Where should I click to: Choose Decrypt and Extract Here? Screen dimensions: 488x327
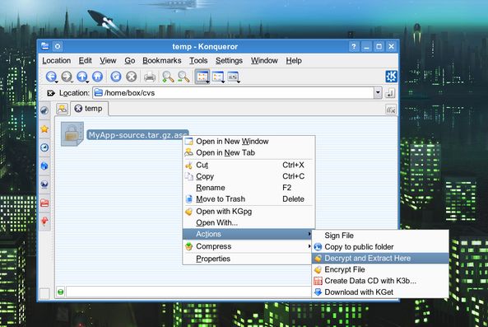[x=380, y=258]
